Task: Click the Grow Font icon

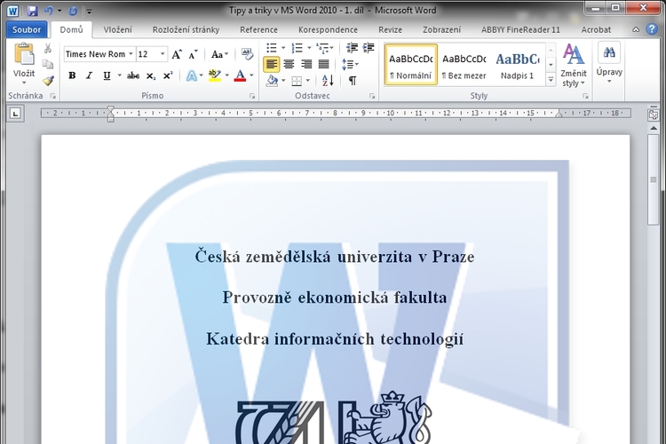Action: click(x=177, y=54)
